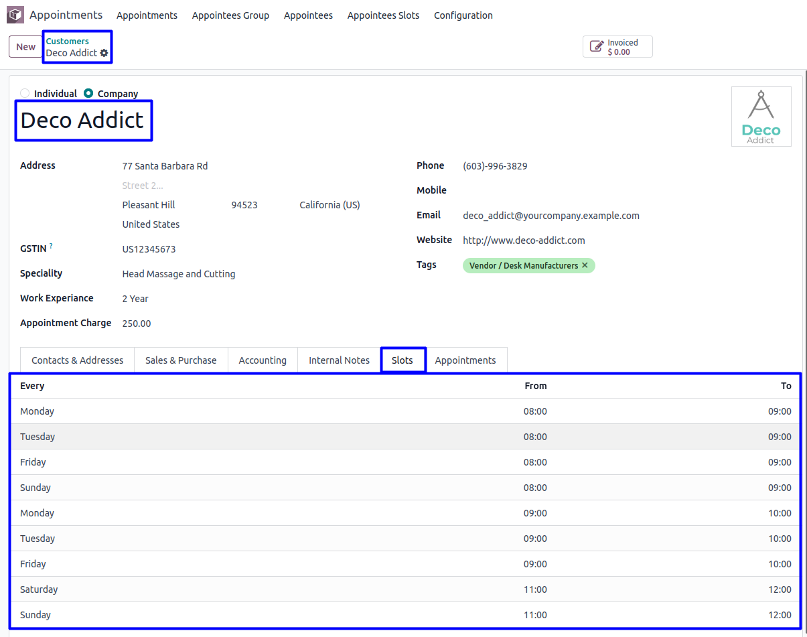Screen dimensions: 807x637
Task: Click the Deco Addict company logo image
Action: pyautogui.click(x=761, y=117)
